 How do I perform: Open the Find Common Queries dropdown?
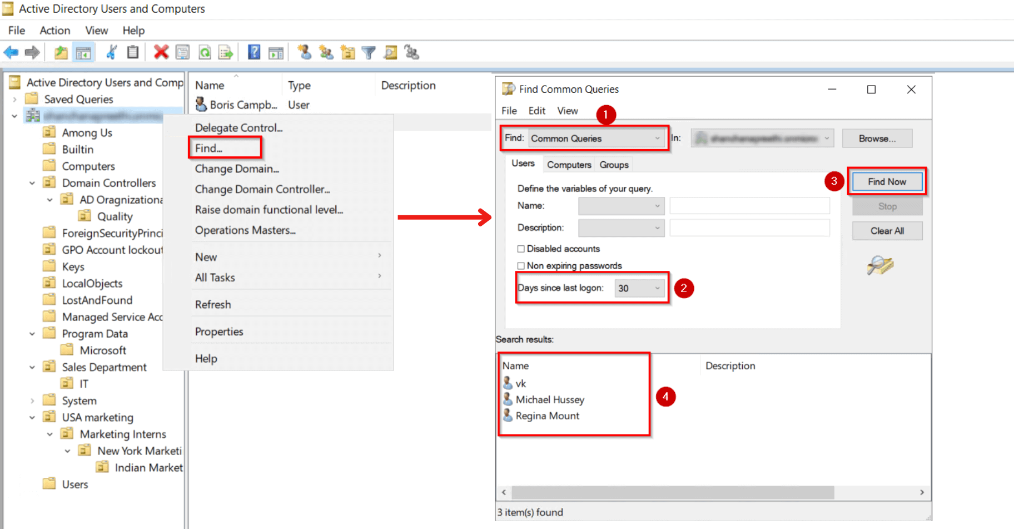click(656, 138)
